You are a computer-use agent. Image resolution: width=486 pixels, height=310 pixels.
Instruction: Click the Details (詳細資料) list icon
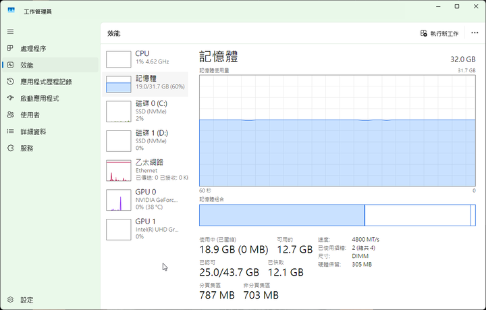tap(10, 132)
